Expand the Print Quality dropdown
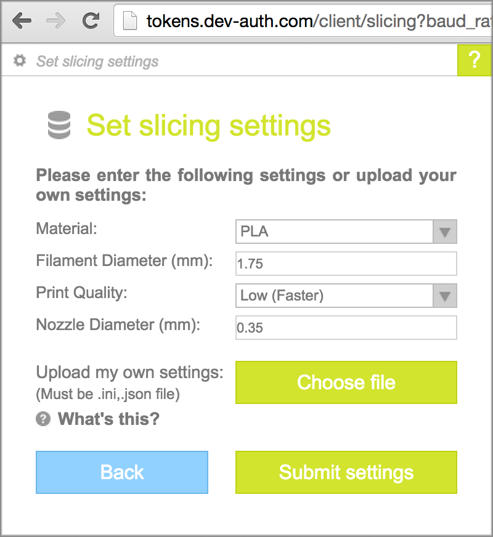The image size is (493, 537). 346,296
